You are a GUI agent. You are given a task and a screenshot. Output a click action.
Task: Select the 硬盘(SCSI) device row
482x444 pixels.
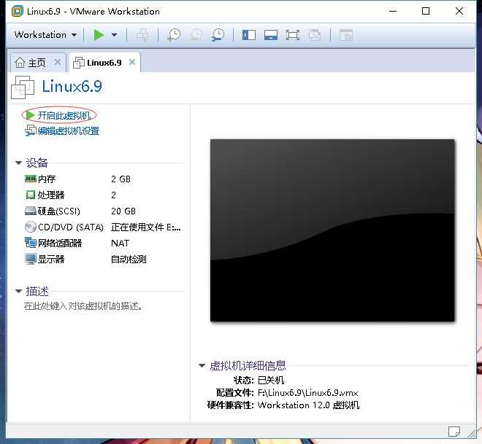coord(103,211)
